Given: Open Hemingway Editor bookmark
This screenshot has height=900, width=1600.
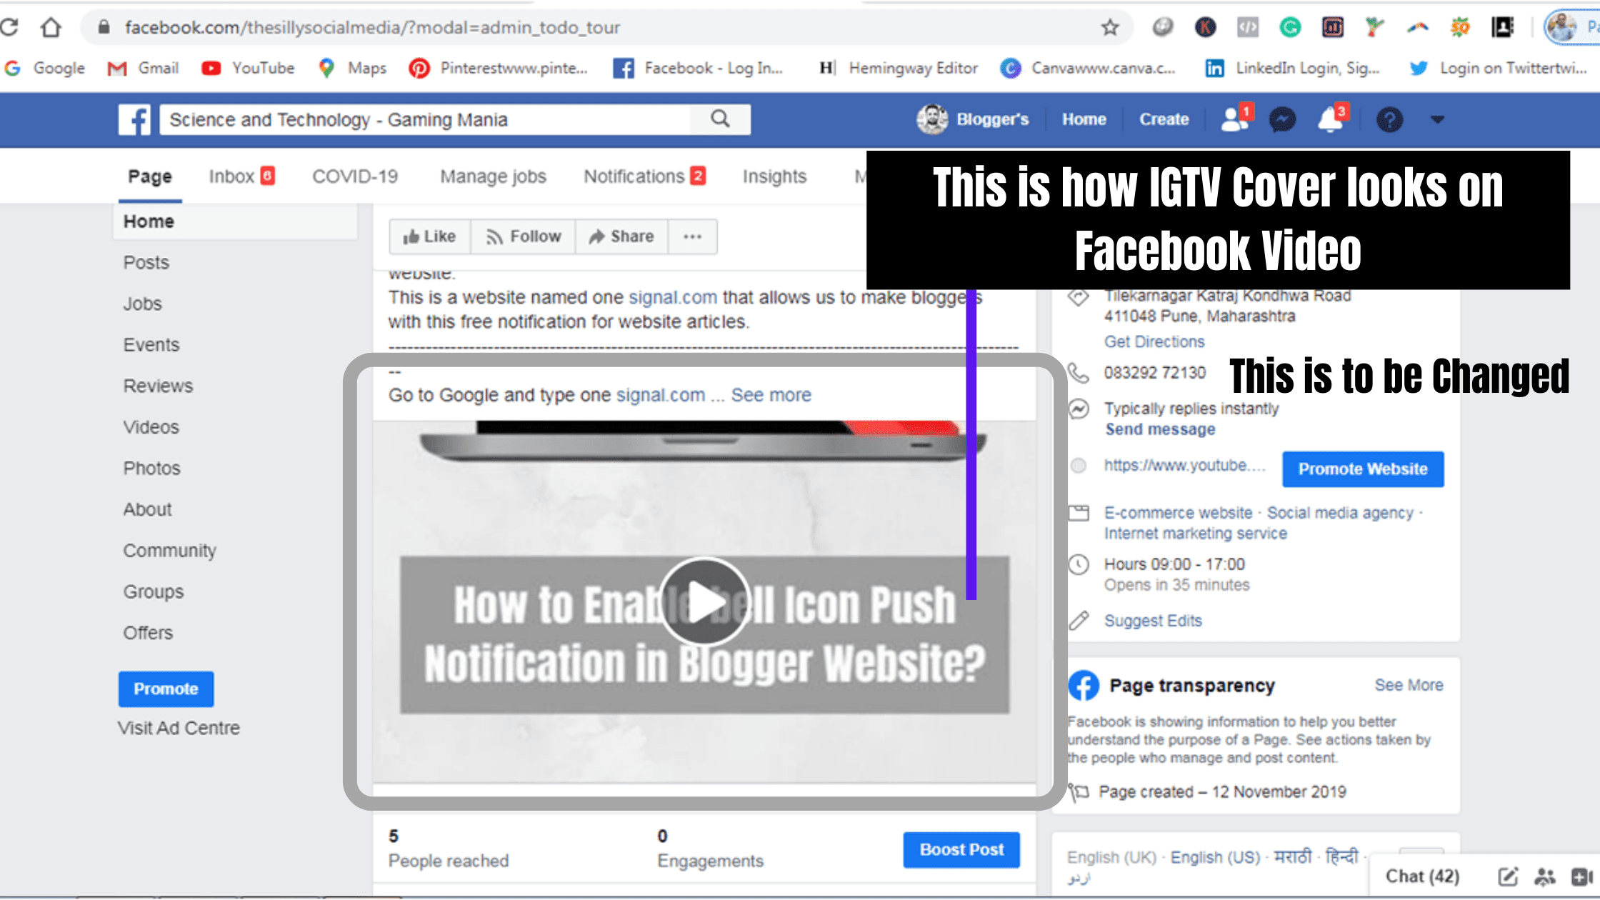Looking at the screenshot, I should (899, 68).
